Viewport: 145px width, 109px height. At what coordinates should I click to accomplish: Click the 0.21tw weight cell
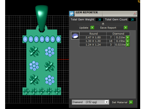[x=120, y=37]
